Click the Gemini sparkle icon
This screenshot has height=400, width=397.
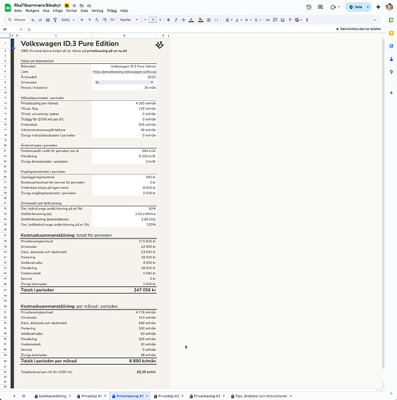tap(378, 7)
